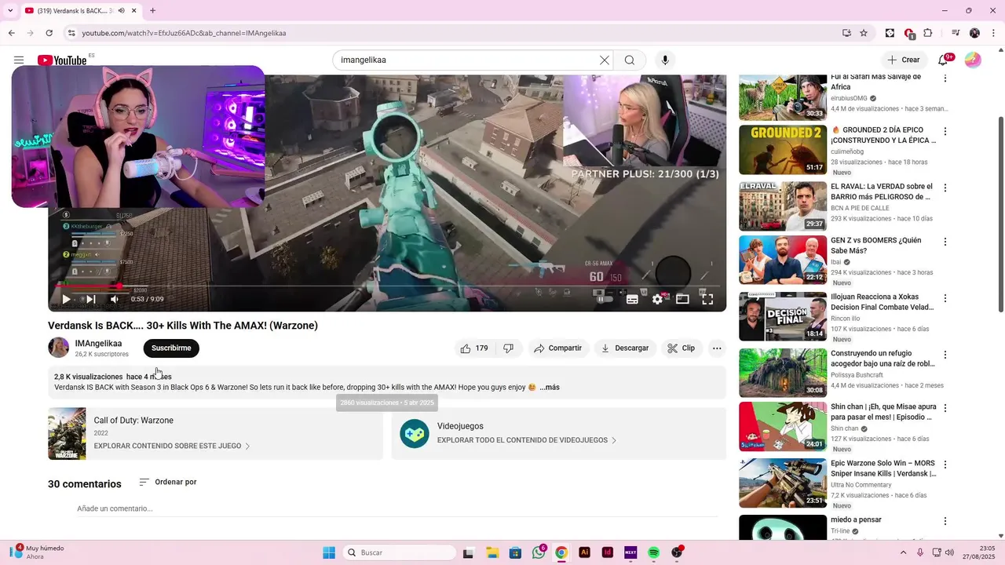Open the tab search dropdown arrow

[x=10, y=10]
